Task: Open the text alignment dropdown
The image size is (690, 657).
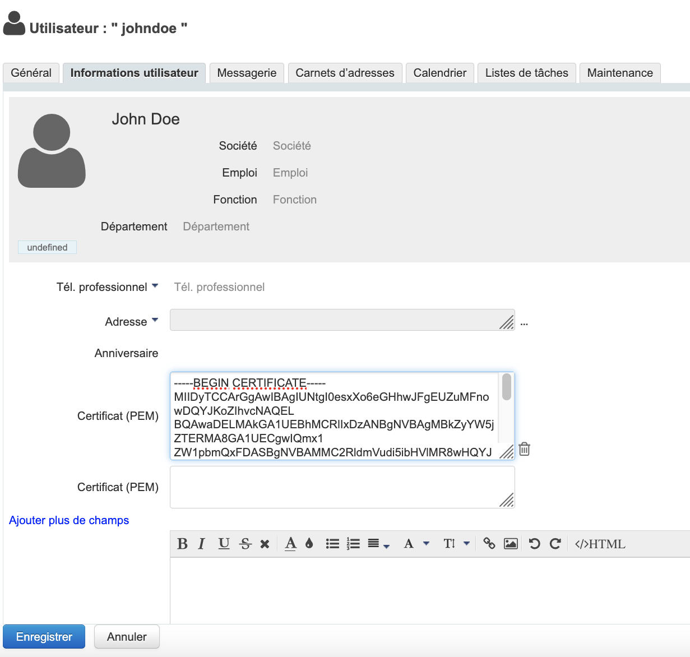Action: pyautogui.click(x=378, y=544)
